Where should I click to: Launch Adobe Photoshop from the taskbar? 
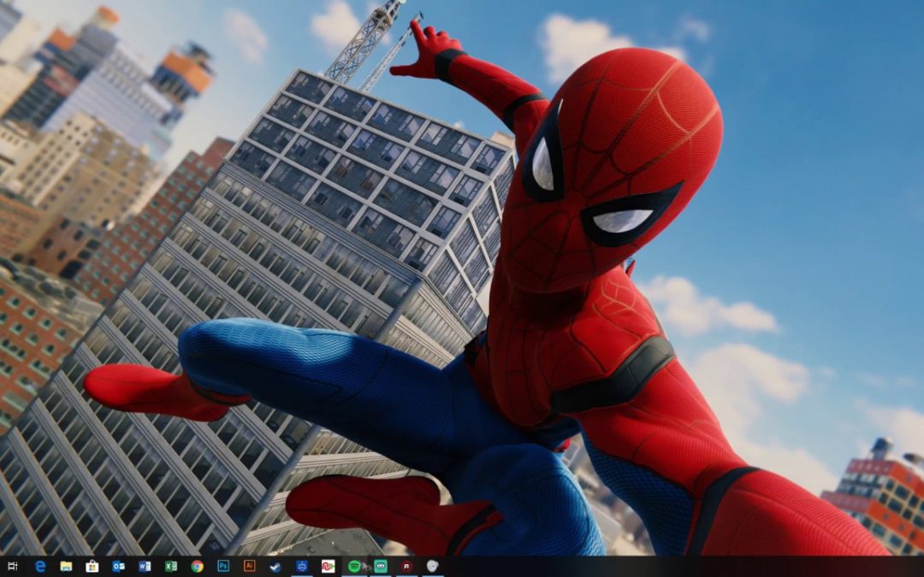pyautogui.click(x=223, y=566)
